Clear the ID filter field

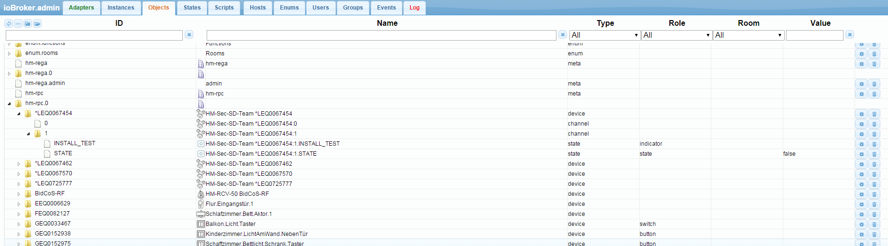coord(189,35)
